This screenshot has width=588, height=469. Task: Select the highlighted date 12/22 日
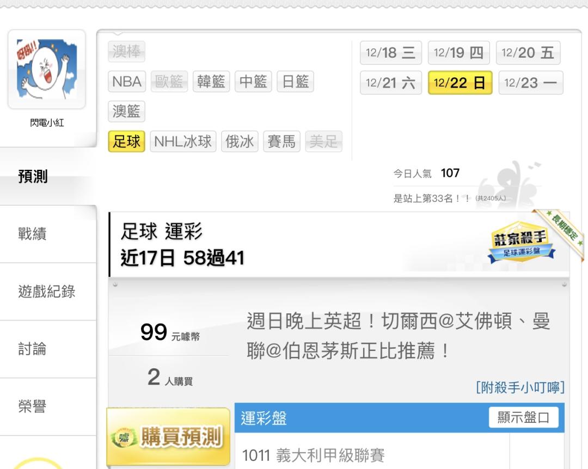coord(460,83)
